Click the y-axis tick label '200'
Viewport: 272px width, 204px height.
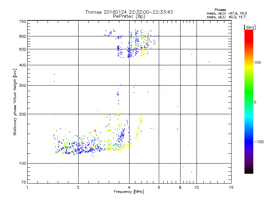pos(22,114)
